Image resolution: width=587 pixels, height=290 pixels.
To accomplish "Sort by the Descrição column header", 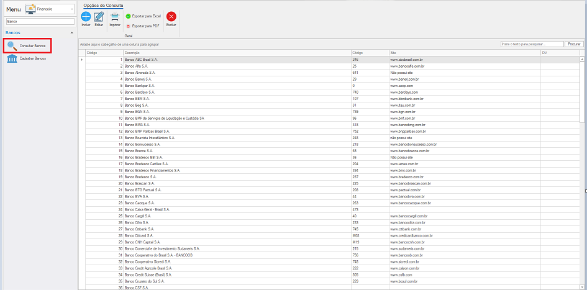I will (x=237, y=53).
